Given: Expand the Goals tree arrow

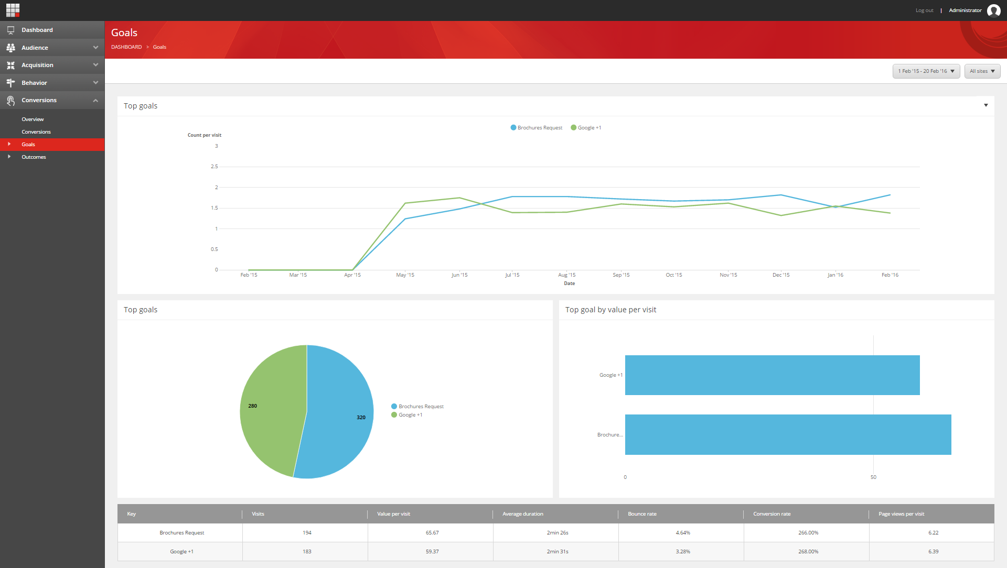Looking at the screenshot, I should point(9,144).
